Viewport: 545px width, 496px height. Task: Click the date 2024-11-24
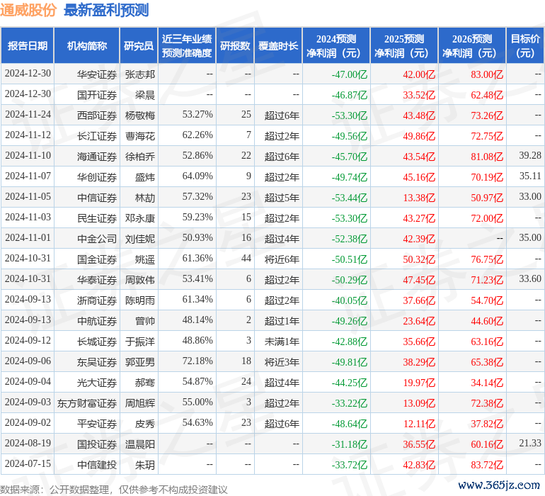coord(28,115)
